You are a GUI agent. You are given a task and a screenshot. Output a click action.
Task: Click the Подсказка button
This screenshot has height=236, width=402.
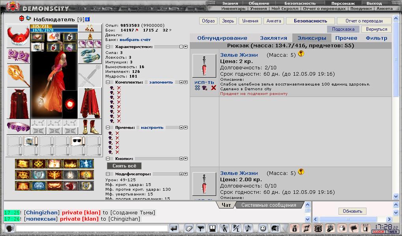pyautogui.click(x=343, y=29)
